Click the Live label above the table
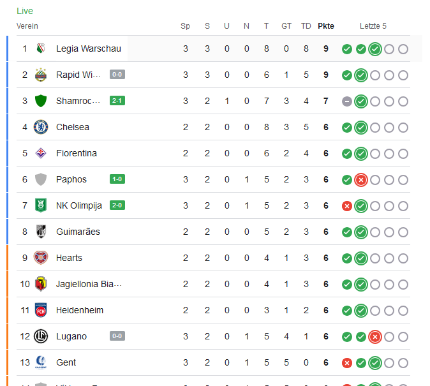 [x=25, y=11]
